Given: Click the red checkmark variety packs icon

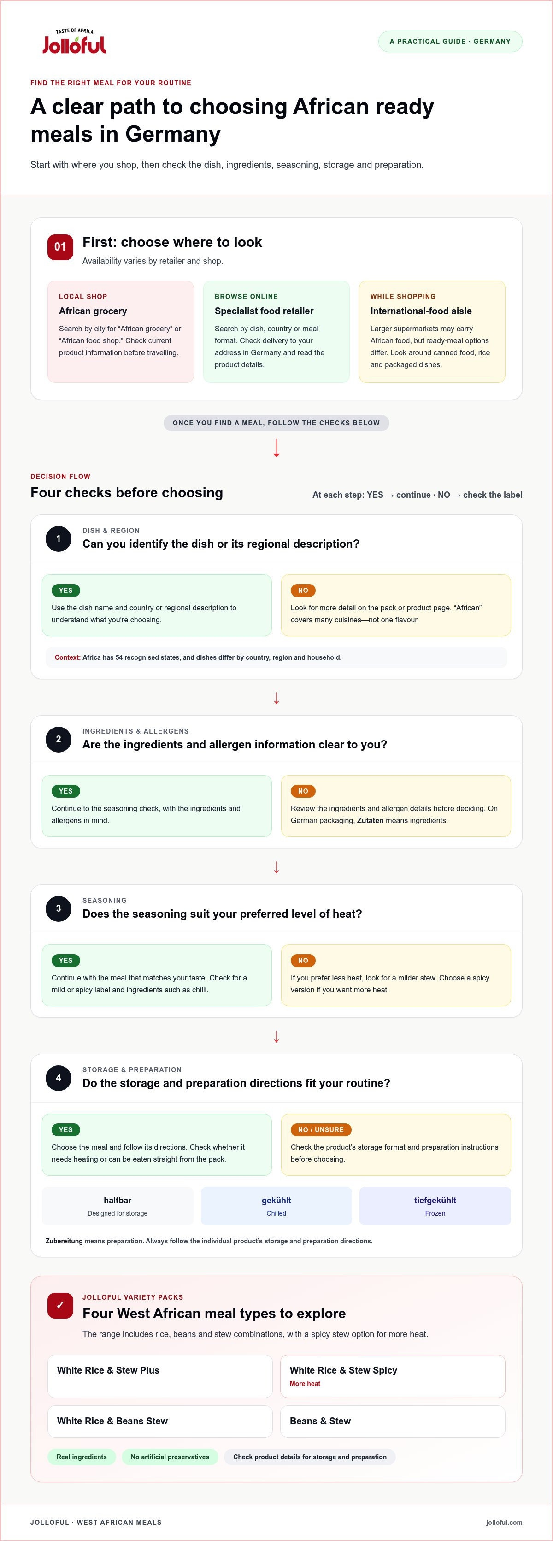Looking at the screenshot, I should [60, 1305].
